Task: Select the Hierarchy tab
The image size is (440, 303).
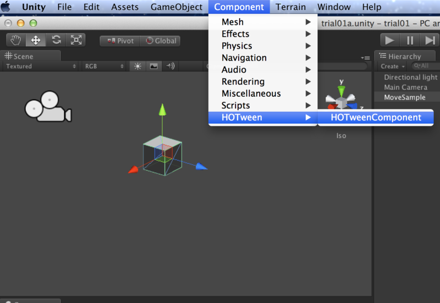Action: click(x=405, y=56)
